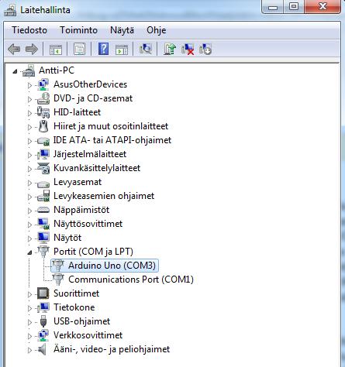Click the Näppäimistöt keyboard icon
This screenshot has height=367, width=345.
(x=43, y=210)
